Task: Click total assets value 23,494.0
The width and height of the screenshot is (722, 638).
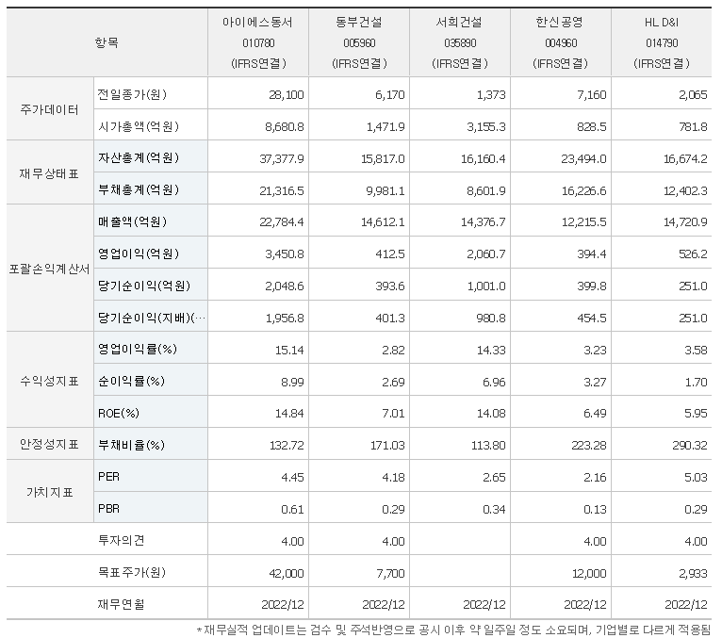Action: pos(583,159)
